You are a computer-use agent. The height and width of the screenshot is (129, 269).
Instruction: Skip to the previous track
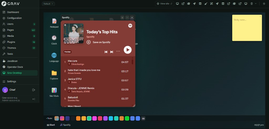(x=106, y=52)
